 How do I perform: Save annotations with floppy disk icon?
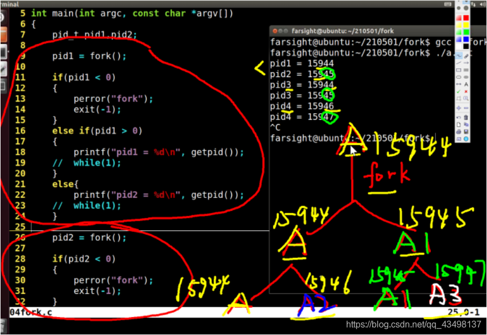pyautogui.click(x=466, y=131)
